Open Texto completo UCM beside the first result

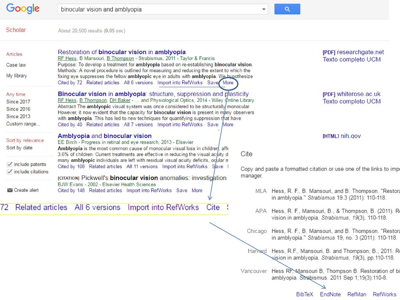352,59
